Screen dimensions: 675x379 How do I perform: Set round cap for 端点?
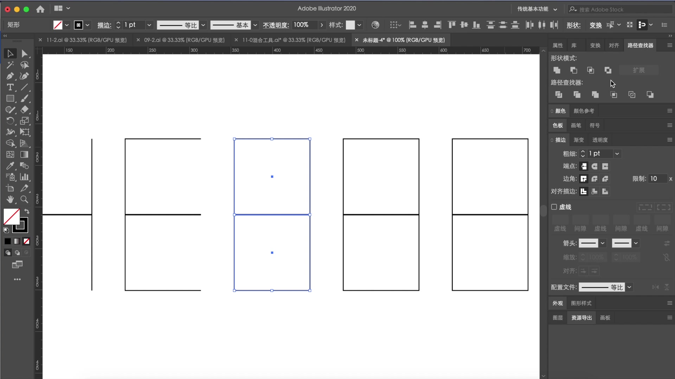click(594, 166)
